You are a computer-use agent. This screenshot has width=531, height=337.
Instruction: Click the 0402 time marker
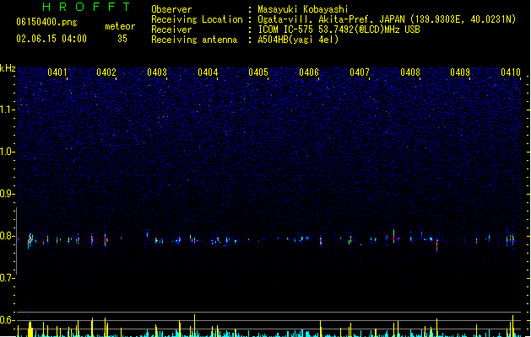pos(106,72)
